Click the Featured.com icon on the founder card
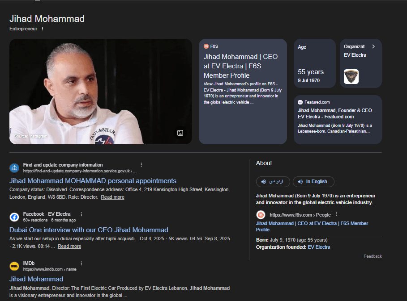 coord(300,102)
